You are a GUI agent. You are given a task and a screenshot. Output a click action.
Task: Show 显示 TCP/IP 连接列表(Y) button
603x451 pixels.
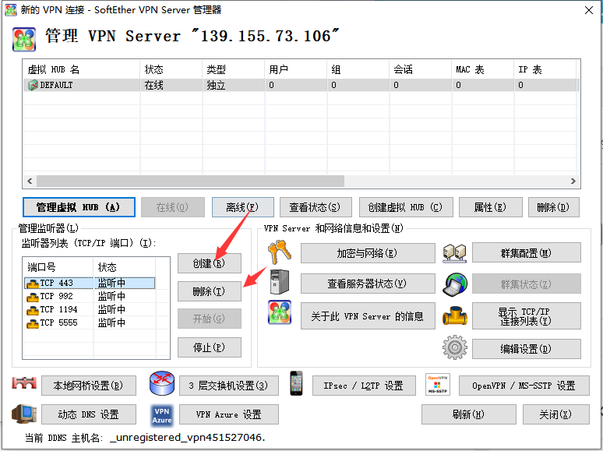526,315
